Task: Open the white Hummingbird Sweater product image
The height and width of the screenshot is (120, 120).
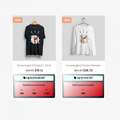Action: 83,38
